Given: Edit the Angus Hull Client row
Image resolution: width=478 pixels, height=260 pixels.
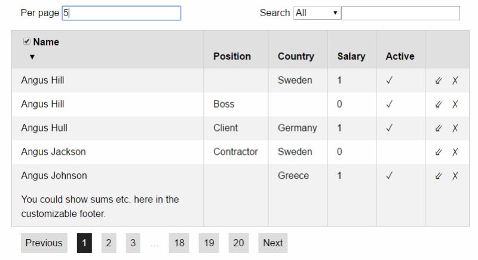Looking at the screenshot, I should tap(438, 128).
